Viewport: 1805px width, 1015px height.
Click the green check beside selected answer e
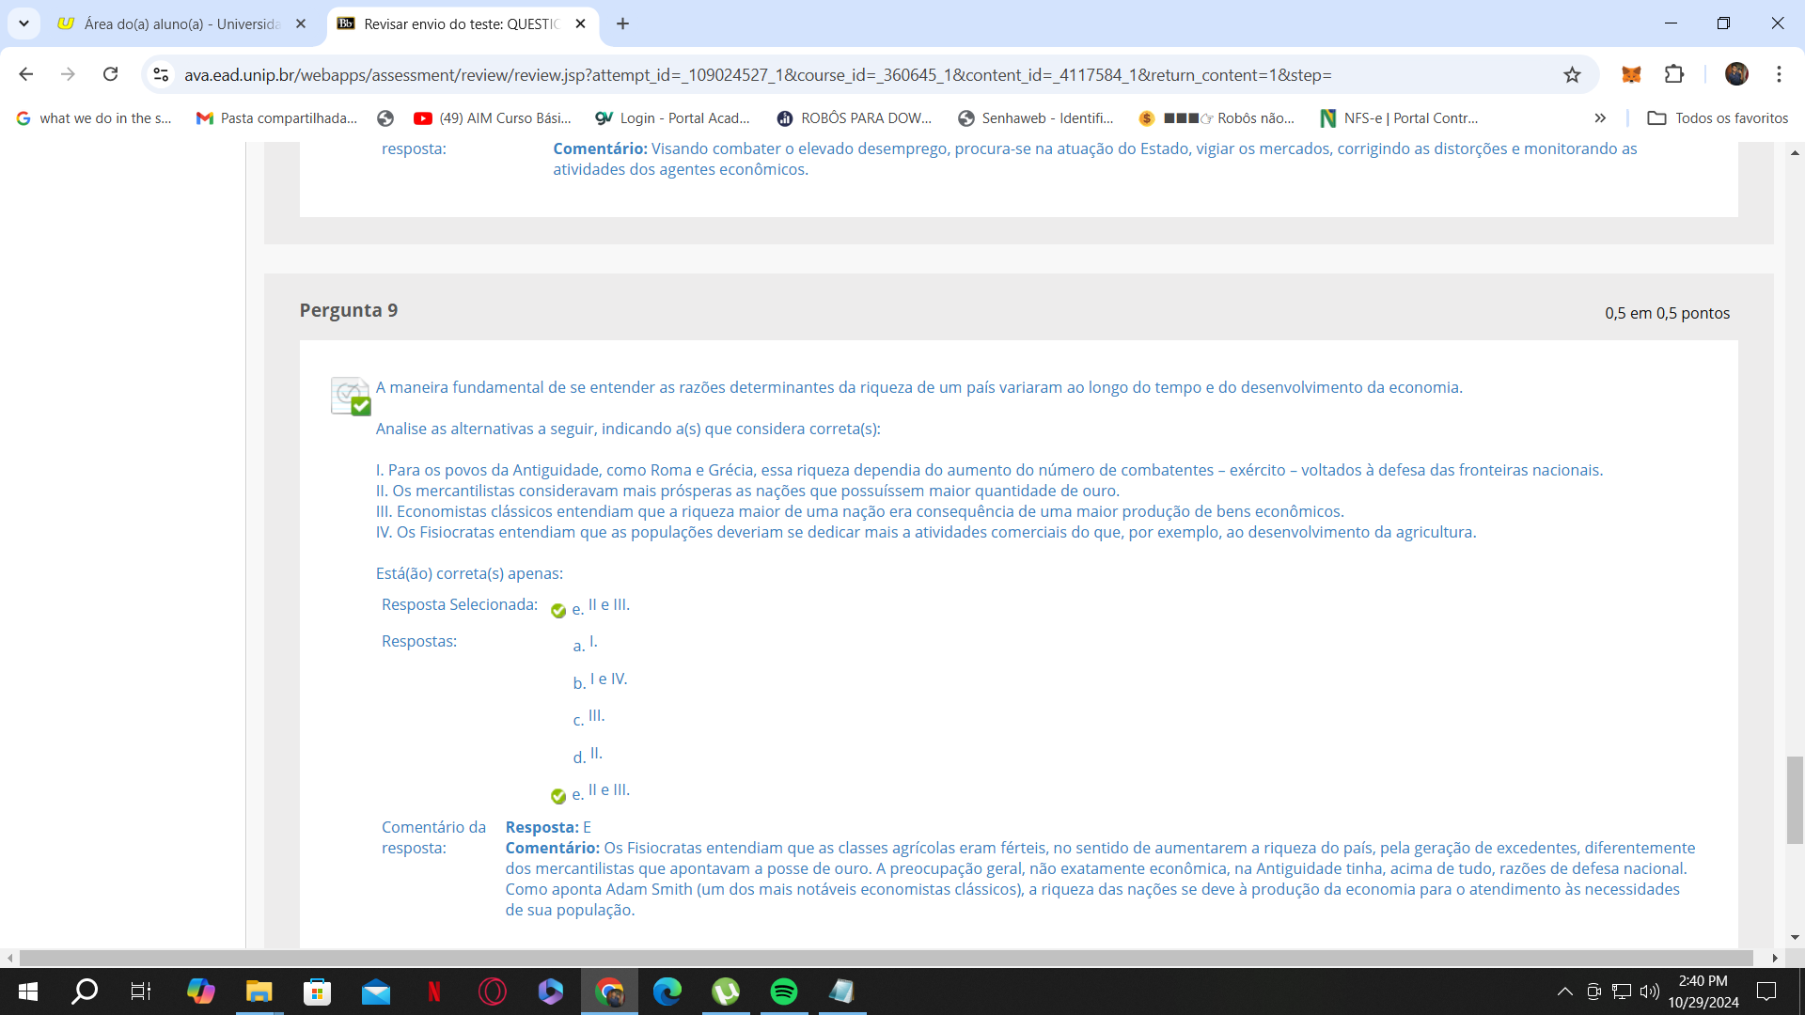pyautogui.click(x=558, y=611)
